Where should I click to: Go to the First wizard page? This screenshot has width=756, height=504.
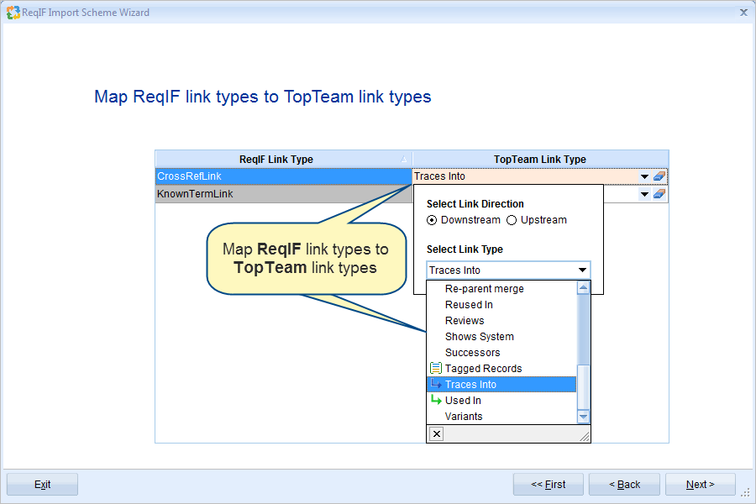(549, 484)
